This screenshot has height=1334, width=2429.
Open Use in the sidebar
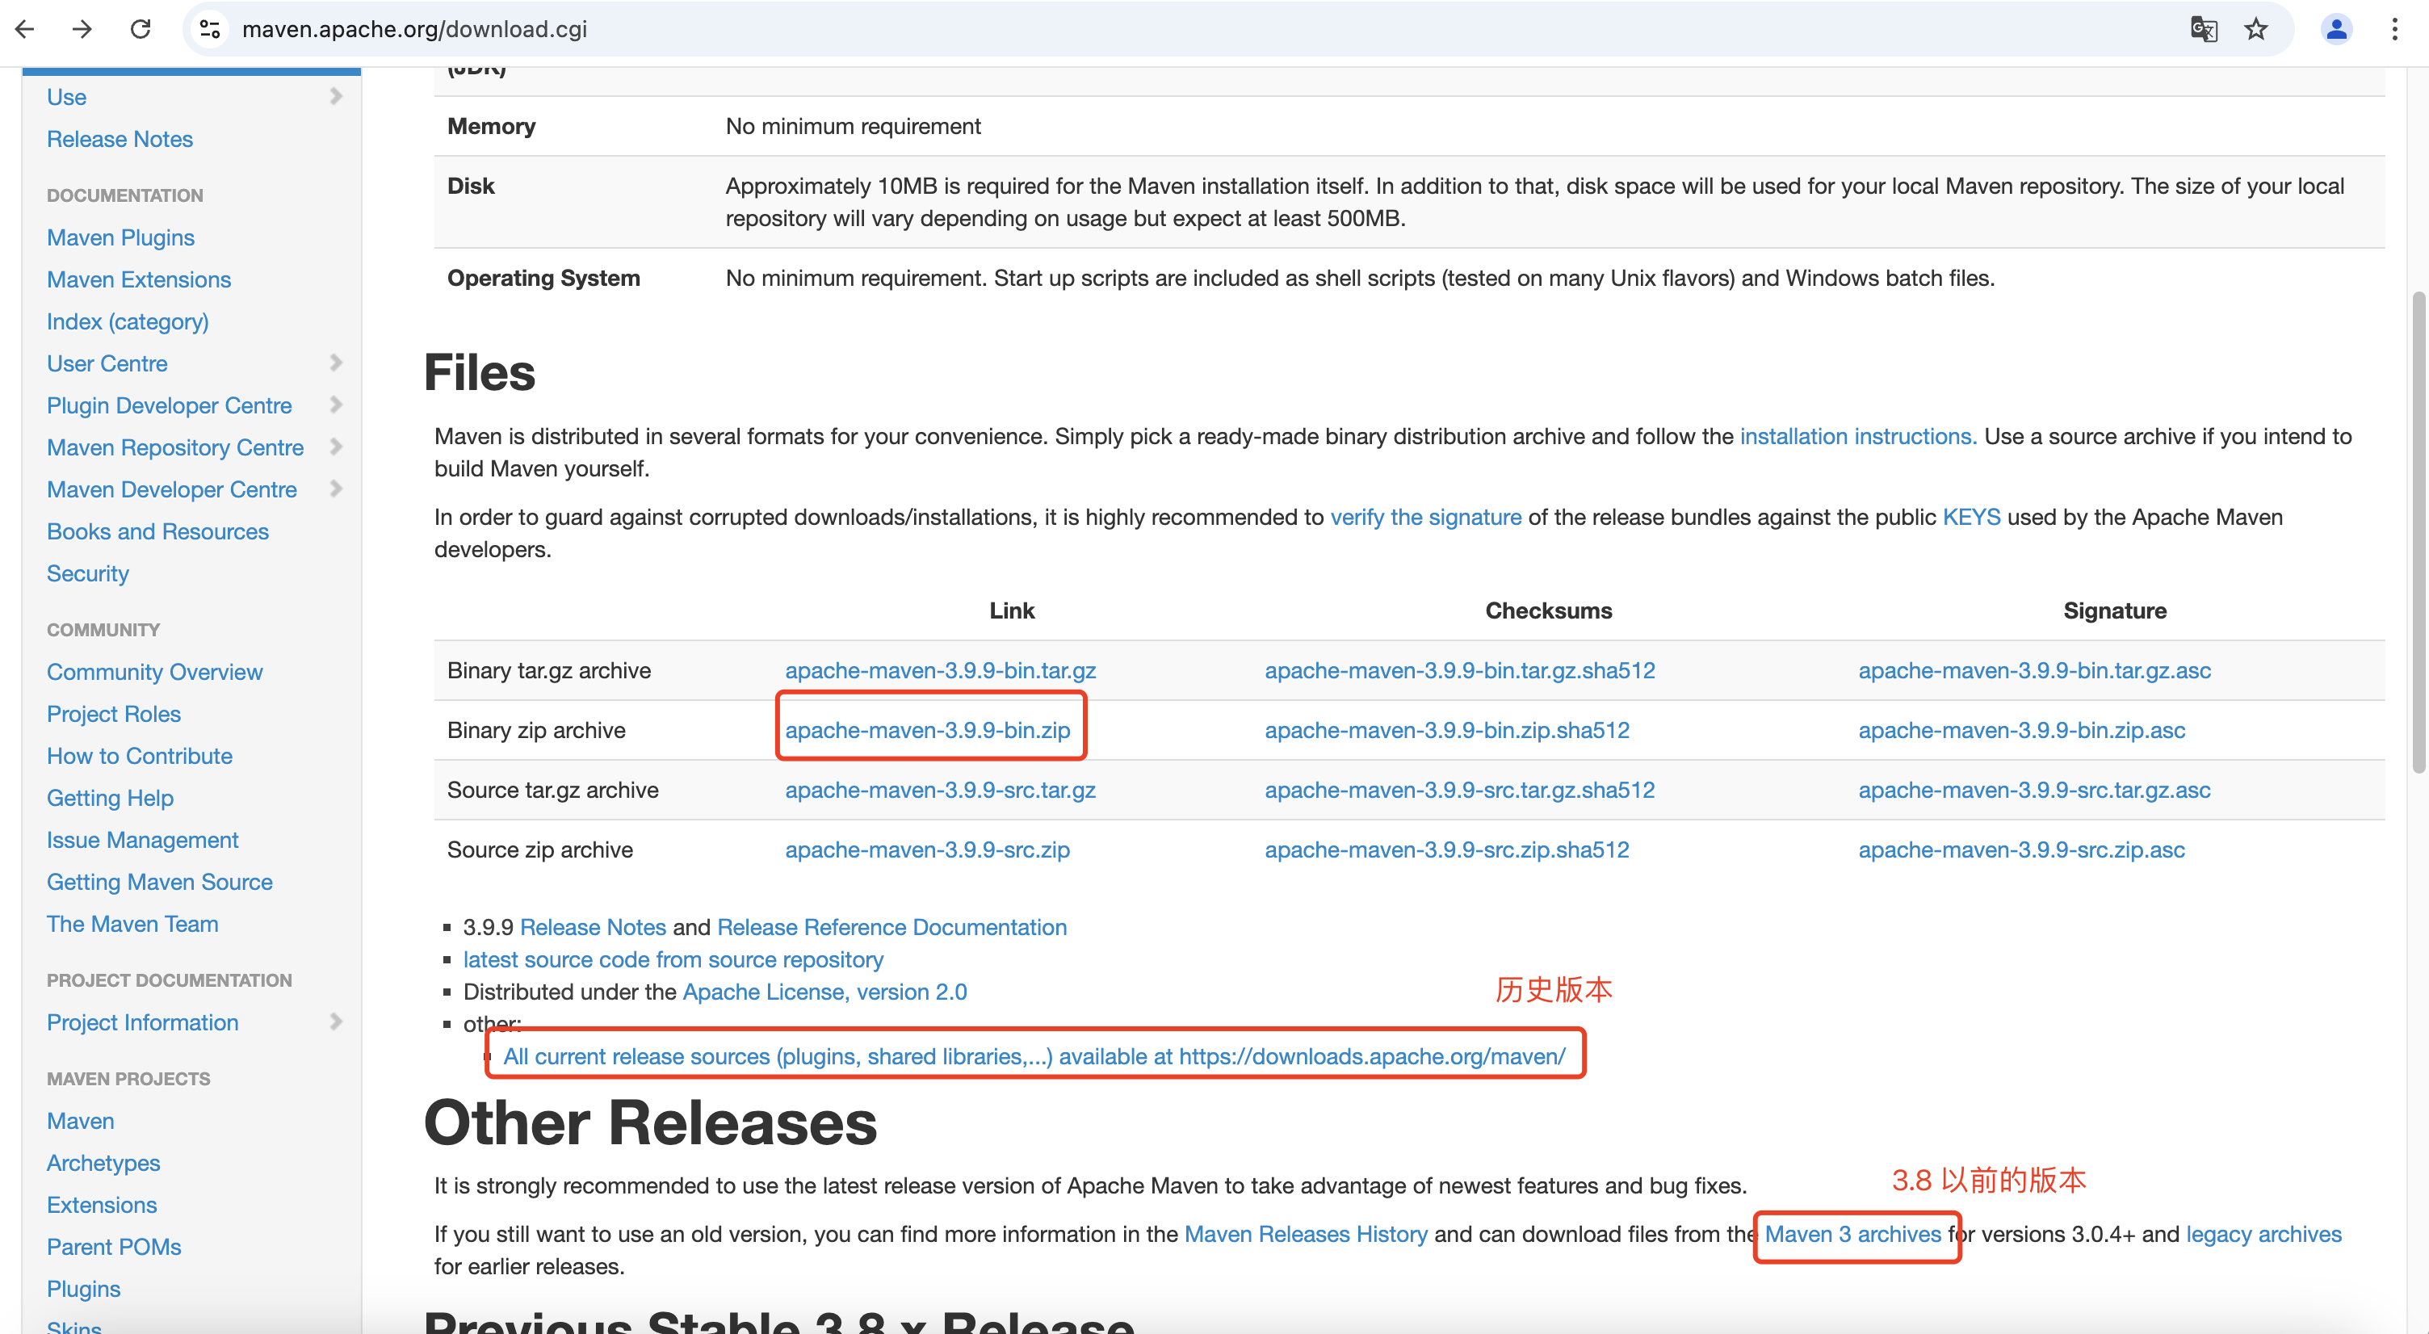[x=67, y=97]
